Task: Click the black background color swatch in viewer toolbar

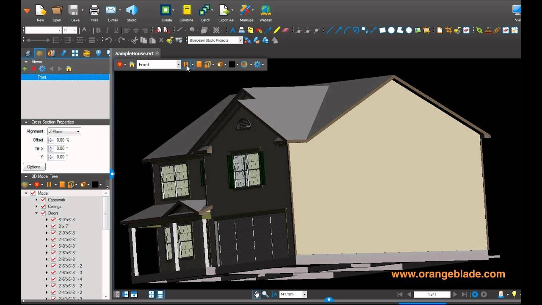Action: pos(232,64)
